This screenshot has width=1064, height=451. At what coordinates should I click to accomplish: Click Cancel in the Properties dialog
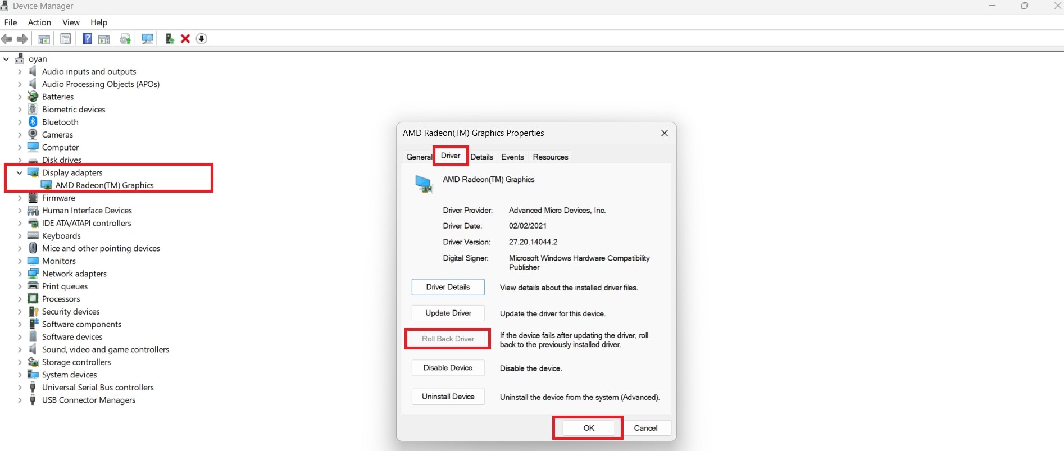point(645,428)
